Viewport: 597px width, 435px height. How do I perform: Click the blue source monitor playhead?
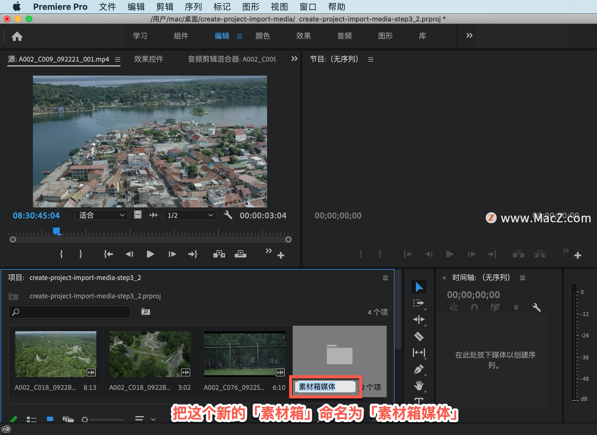(x=57, y=231)
